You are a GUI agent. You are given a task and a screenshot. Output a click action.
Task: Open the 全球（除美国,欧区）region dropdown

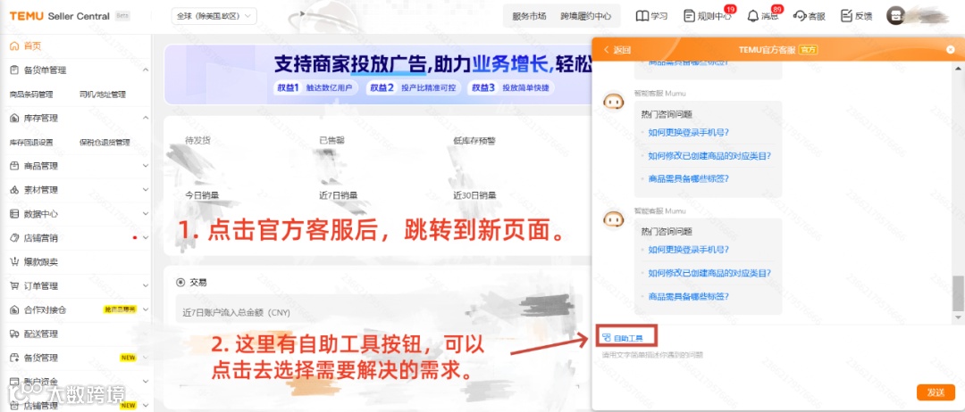(214, 17)
